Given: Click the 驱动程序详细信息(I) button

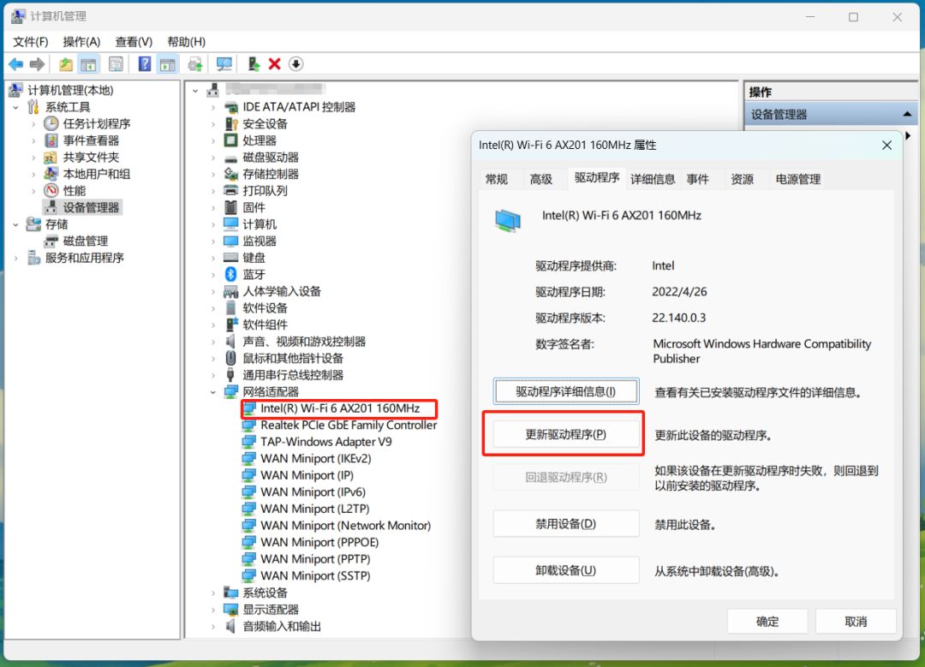Looking at the screenshot, I should point(566,391).
